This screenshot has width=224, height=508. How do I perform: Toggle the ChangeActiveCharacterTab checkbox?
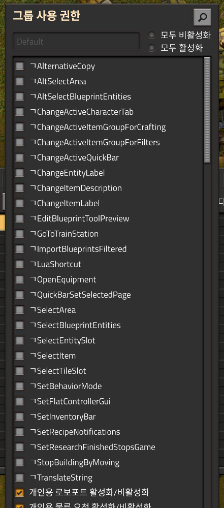[20, 112]
